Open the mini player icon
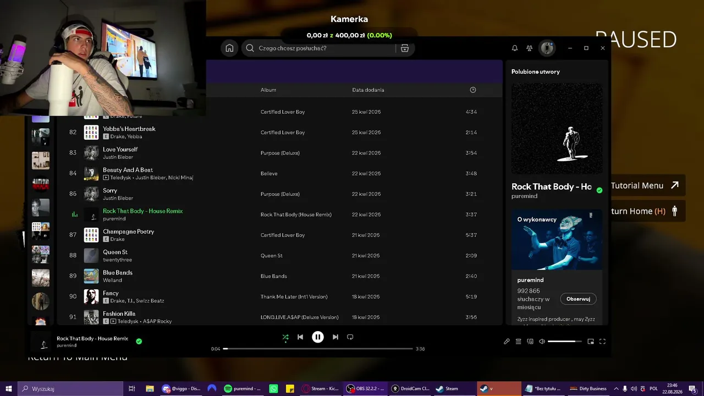The height and width of the screenshot is (396, 704). pyautogui.click(x=591, y=342)
